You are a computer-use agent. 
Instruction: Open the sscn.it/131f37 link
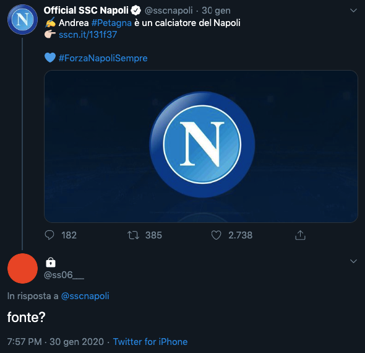coord(88,35)
